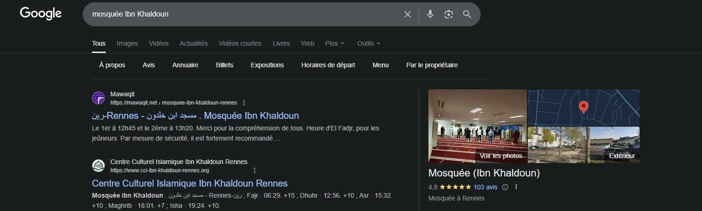The width and height of the screenshot is (702, 211).
Task: Open Mawaqit result three-dot options
Action: [x=244, y=103]
